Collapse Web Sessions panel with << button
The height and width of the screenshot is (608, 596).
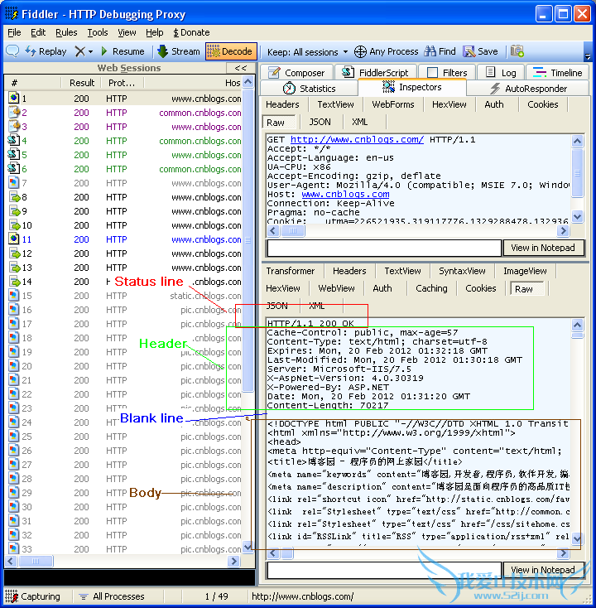(240, 68)
